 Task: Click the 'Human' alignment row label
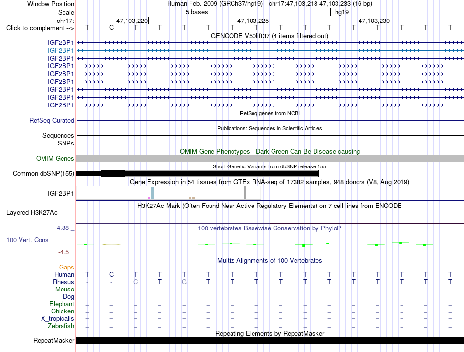pos(64,275)
